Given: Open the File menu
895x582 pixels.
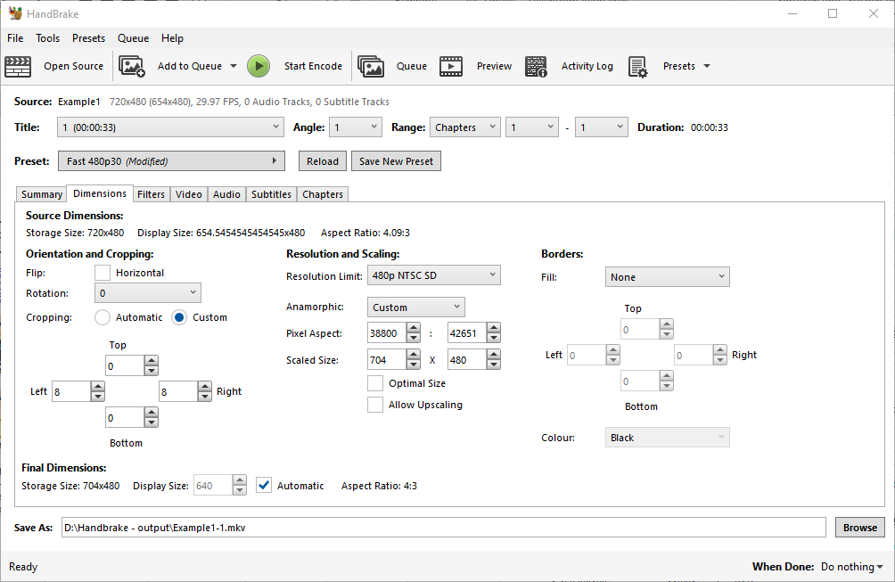Looking at the screenshot, I should [x=15, y=38].
